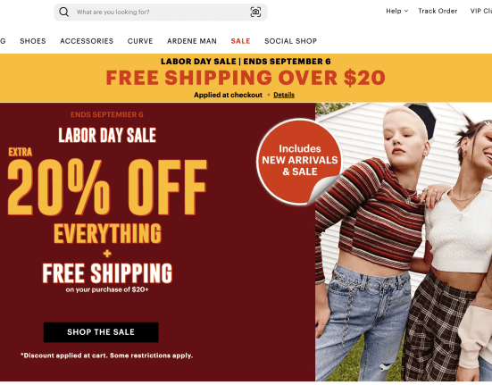Viewport: 492px width, 385px height.
Task: Go to the Track Order page
Action: coord(438,11)
